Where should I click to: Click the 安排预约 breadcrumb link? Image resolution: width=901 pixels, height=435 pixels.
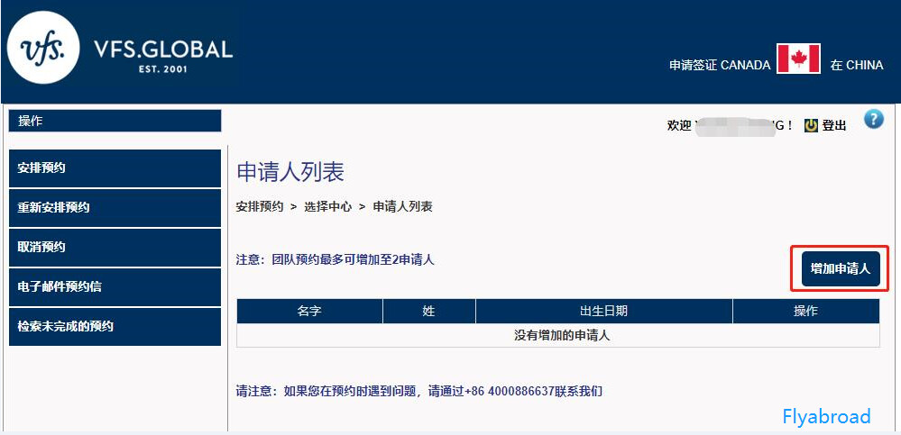pos(260,206)
